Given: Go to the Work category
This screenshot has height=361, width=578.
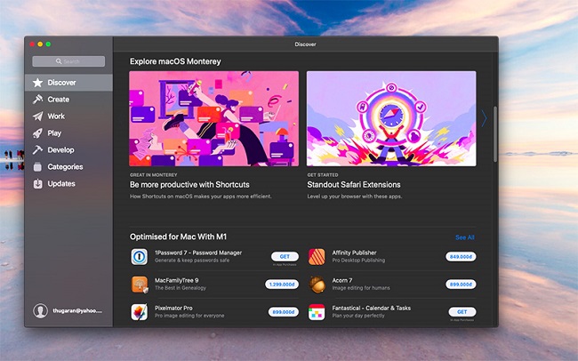Looking at the screenshot, I should 55,116.
